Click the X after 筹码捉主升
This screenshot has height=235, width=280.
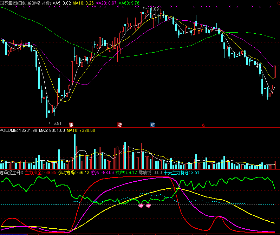pyautogui.click(x=22, y=173)
